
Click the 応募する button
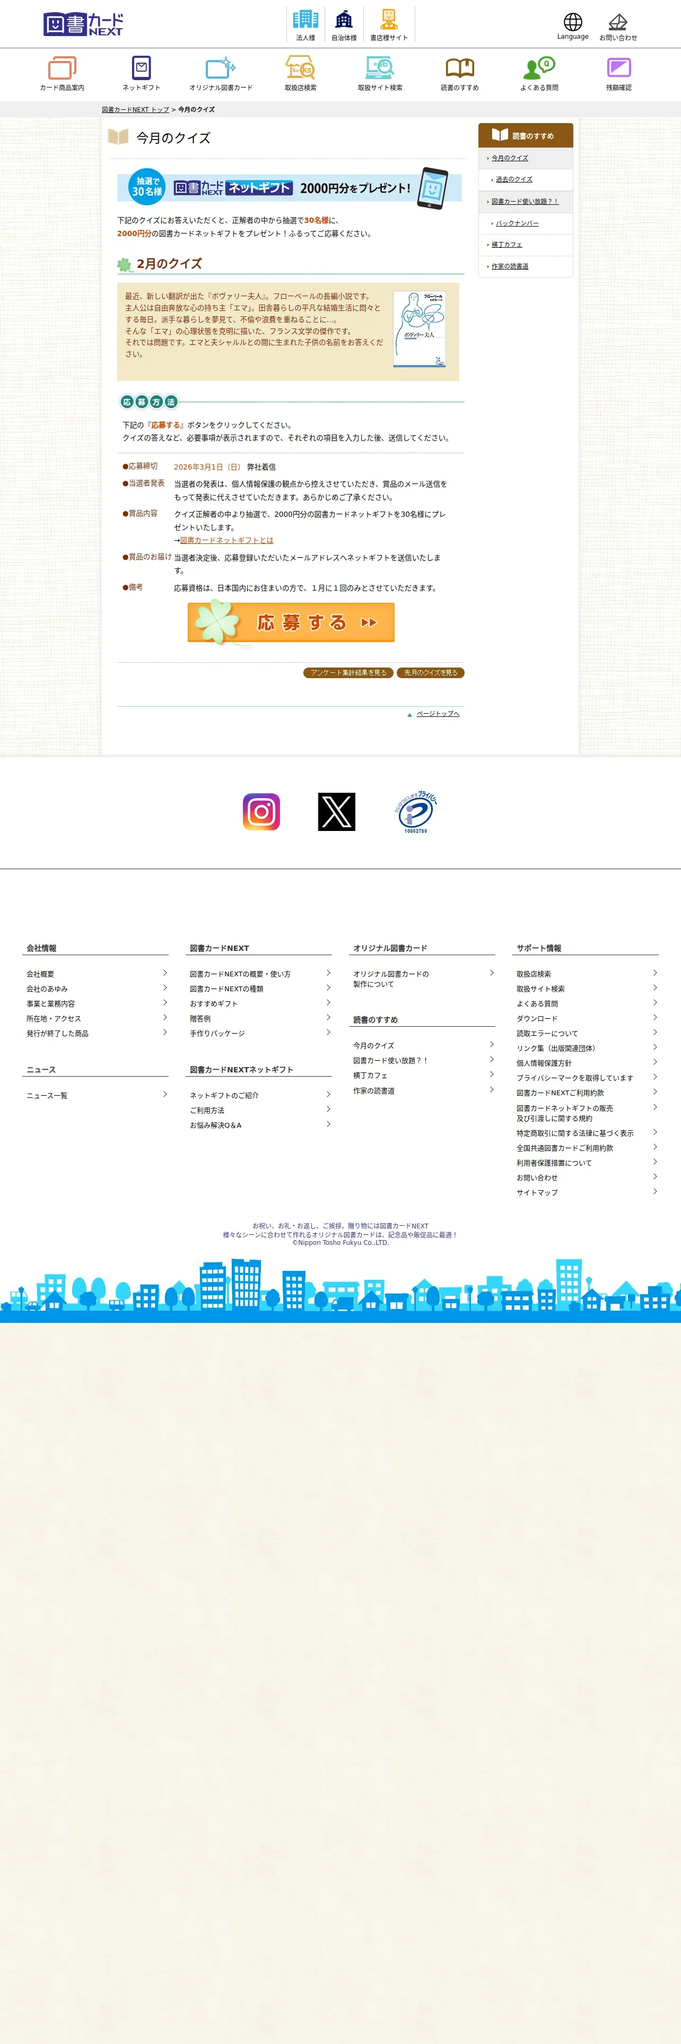[x=291, y=622]
